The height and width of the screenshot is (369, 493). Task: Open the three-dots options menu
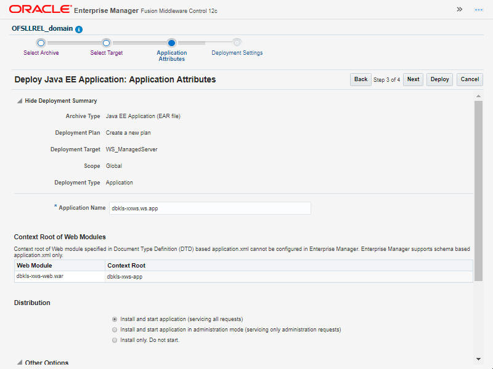coord(479,10)
